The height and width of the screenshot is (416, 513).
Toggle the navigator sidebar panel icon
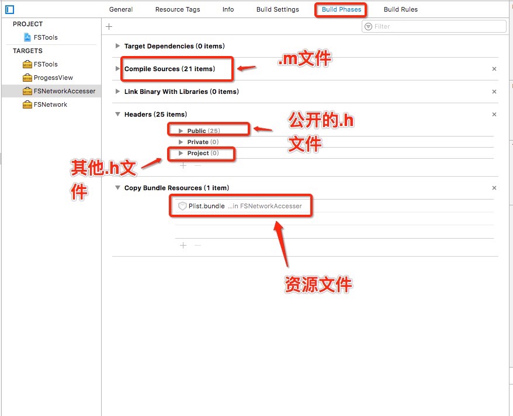tap(9, 9)
